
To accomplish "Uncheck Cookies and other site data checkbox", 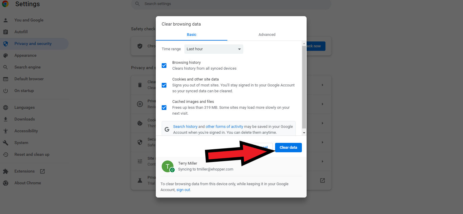I will [x=164, y=85].
